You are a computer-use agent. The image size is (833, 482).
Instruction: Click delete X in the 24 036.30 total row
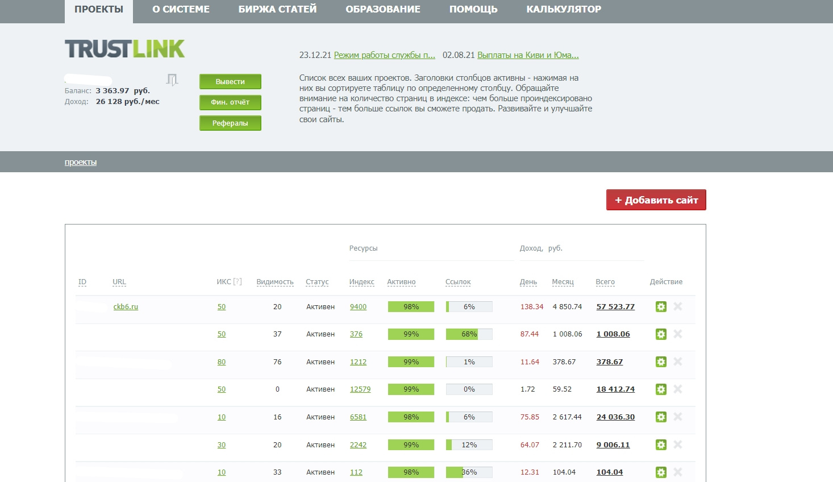[x=678, y=417]
